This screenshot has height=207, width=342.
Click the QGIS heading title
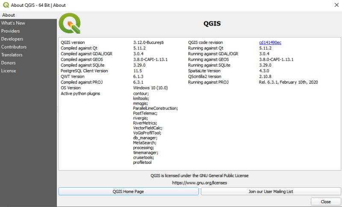tap(212, 23)
